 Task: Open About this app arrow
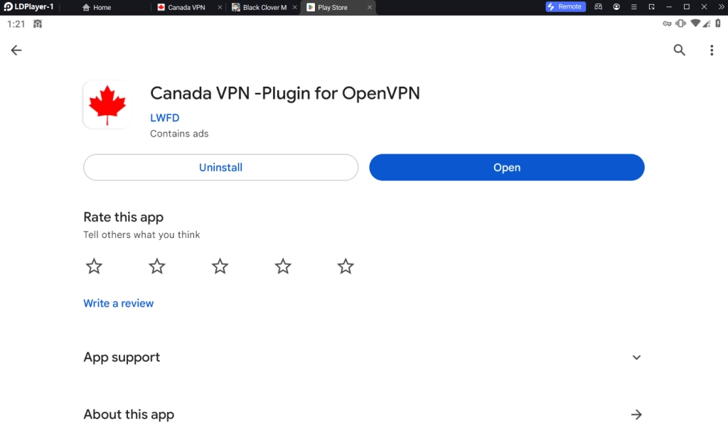pos(636,414)
